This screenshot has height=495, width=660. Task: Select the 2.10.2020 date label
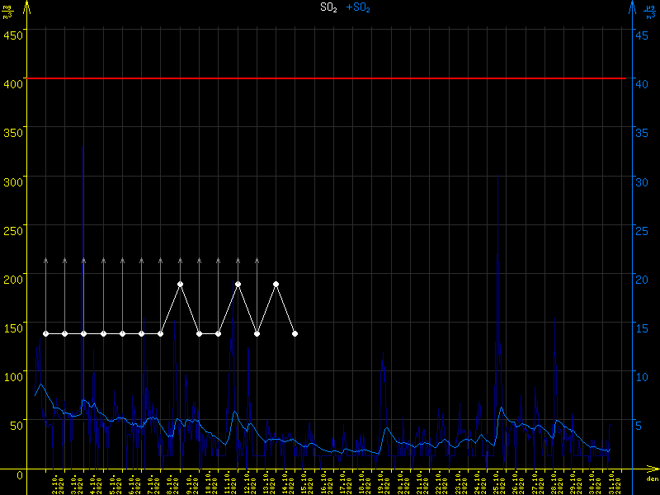pos(58,483)
